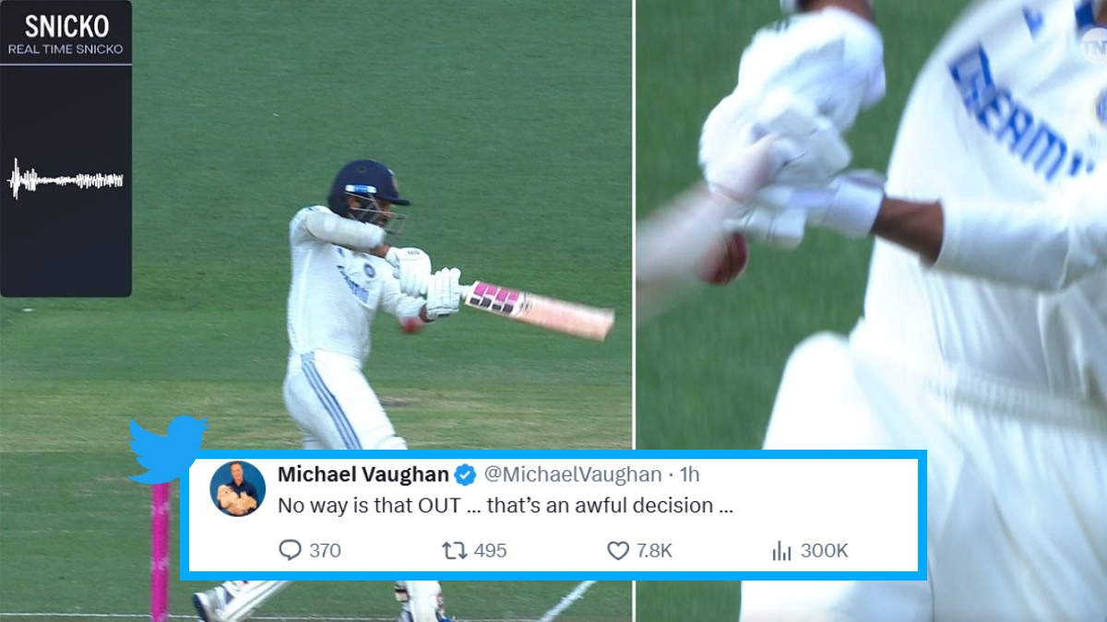Click the 495 retweets count

[491, 551]
